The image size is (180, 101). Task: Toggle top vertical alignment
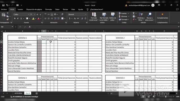(46, 14)
